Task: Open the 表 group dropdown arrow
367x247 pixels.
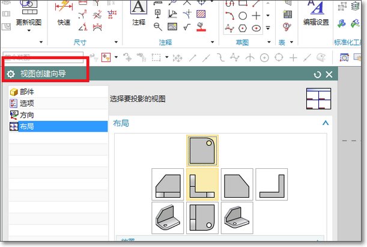Action: coord(291,42)
